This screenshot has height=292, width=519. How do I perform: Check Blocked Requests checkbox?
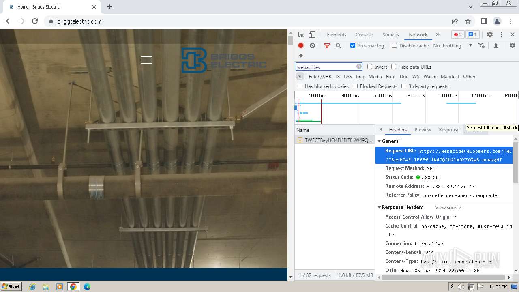click(355, 86)
